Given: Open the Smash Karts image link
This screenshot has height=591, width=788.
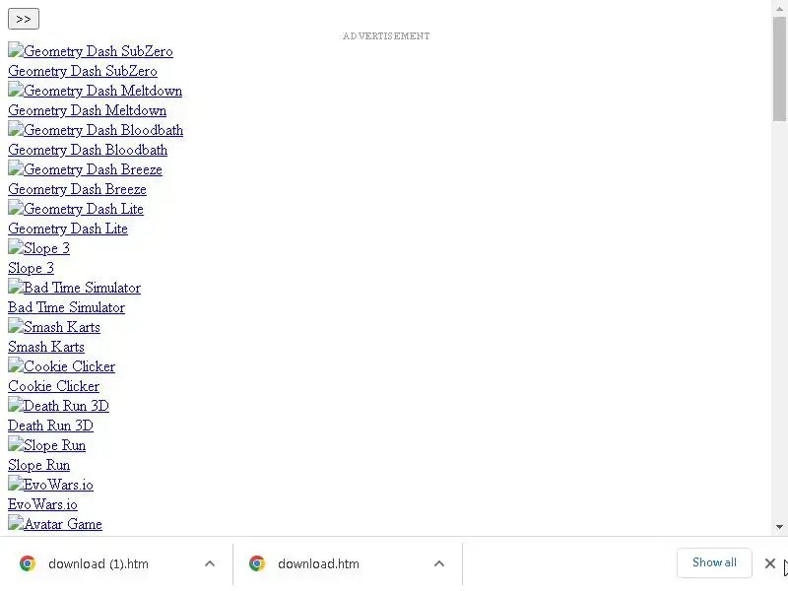Looking at the screenshot, I should 54,327.
